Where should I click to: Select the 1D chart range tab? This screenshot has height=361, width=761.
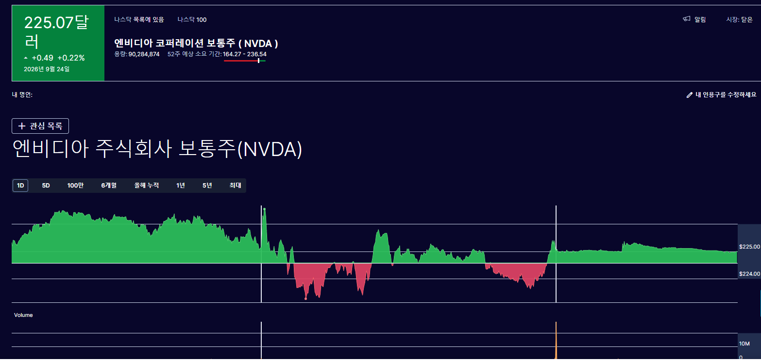(20, 186)
